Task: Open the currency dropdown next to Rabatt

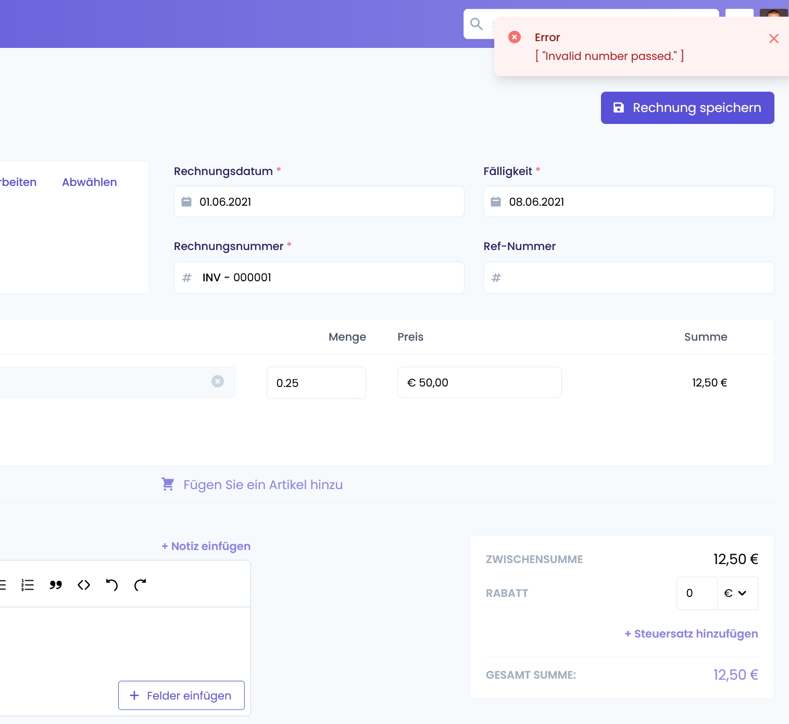Action: click(x=737, y=593)
